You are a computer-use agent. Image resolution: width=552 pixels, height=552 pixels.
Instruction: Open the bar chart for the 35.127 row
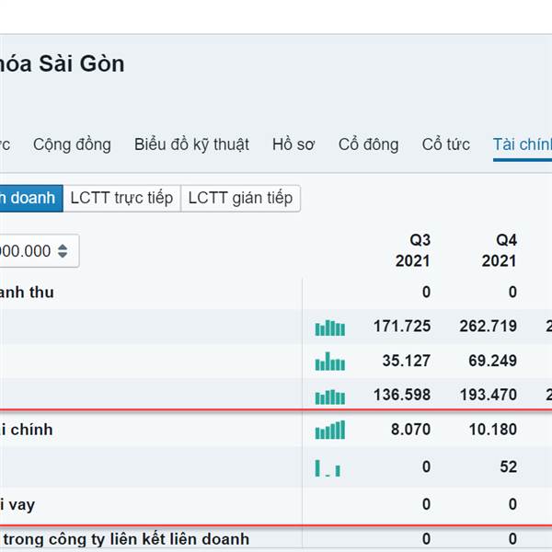pos(330,362)
